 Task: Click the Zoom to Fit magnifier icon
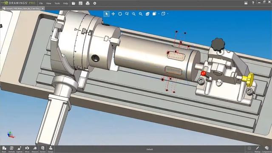(x=141, y=14)
